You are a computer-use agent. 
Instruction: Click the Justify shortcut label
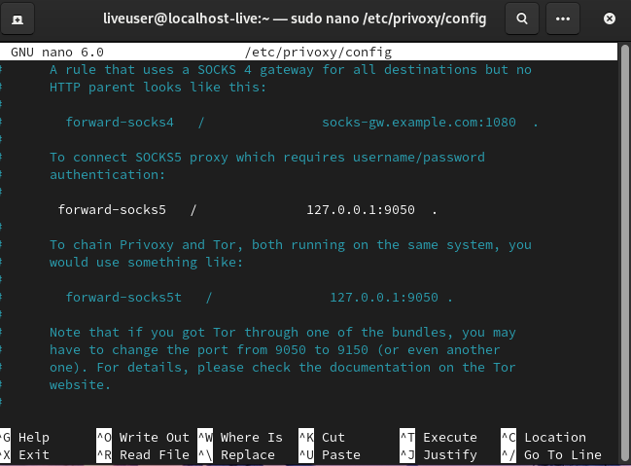pos(449,454)
